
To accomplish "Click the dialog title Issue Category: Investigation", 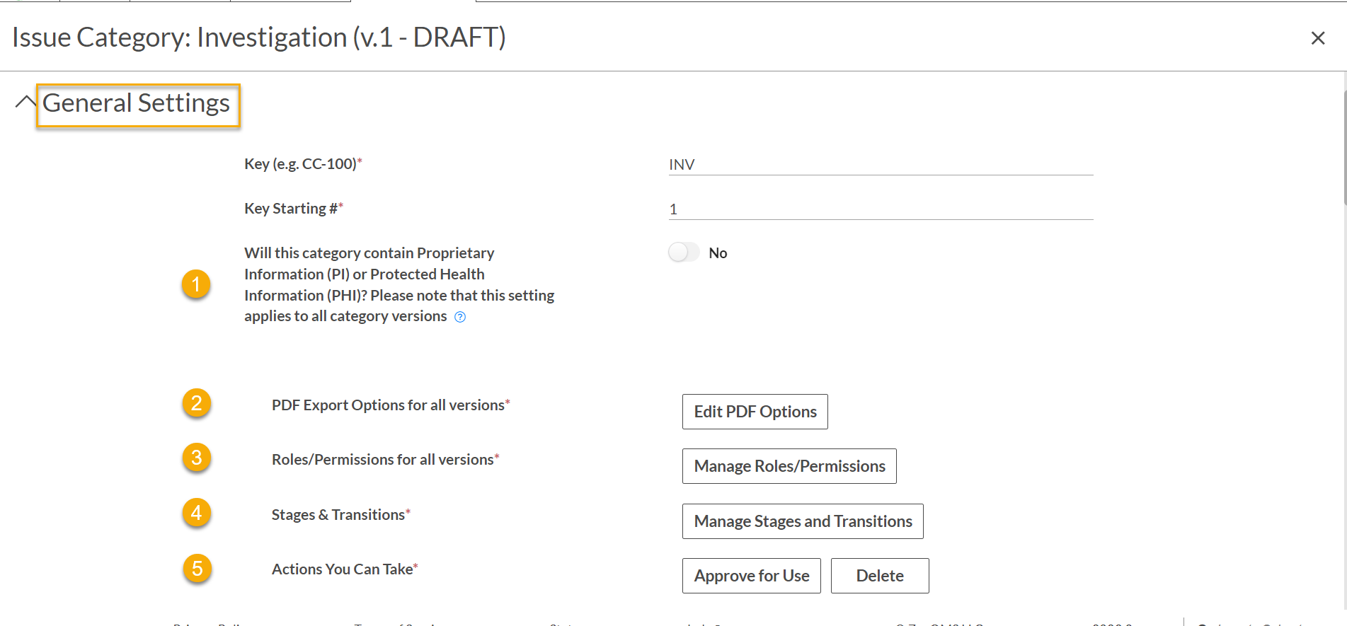I will point(259,37).
